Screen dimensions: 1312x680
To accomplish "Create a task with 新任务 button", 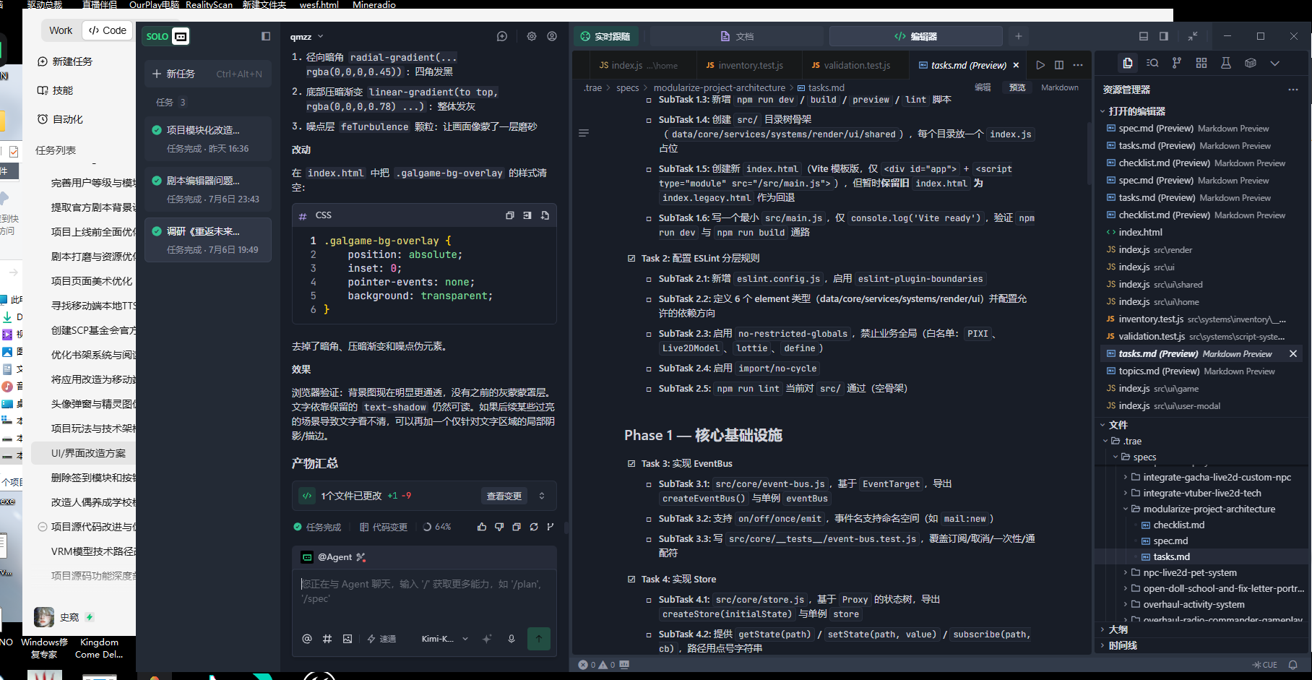I will 208,74.
